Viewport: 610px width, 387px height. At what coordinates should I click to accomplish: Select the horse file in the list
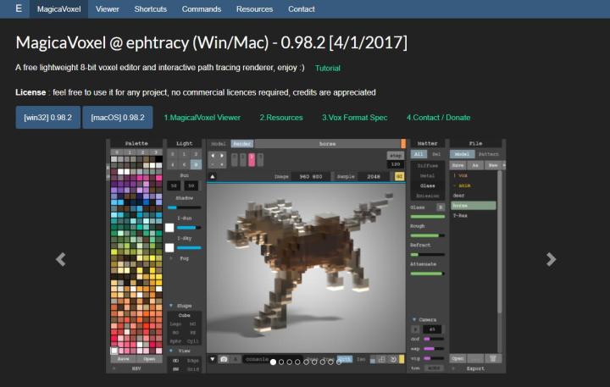click(474, 206)
